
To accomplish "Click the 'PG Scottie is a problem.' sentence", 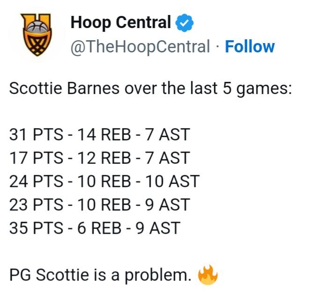I will coord(100,275).
